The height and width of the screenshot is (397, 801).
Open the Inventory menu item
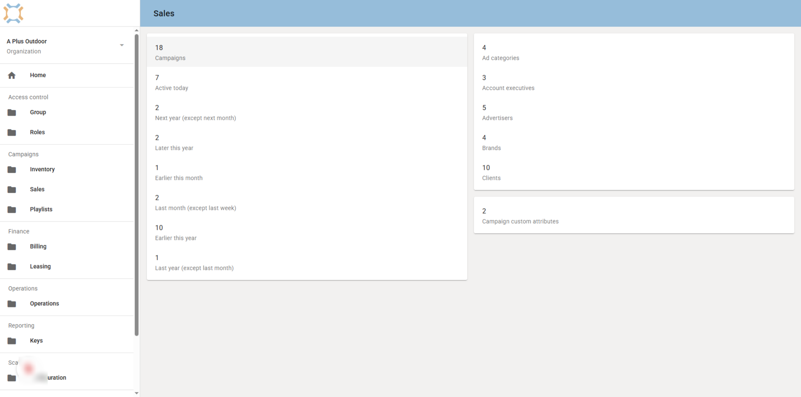[42, 169]
